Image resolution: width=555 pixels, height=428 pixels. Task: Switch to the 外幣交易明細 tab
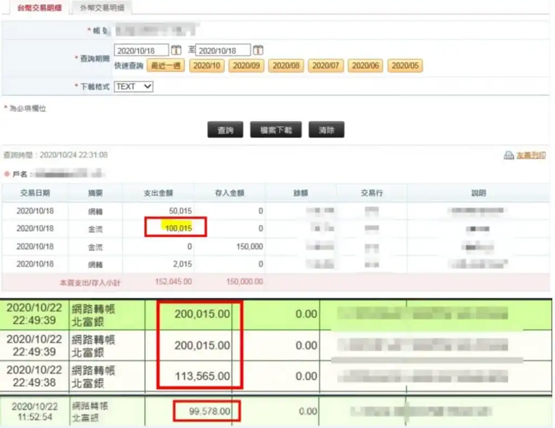(101, 8)
